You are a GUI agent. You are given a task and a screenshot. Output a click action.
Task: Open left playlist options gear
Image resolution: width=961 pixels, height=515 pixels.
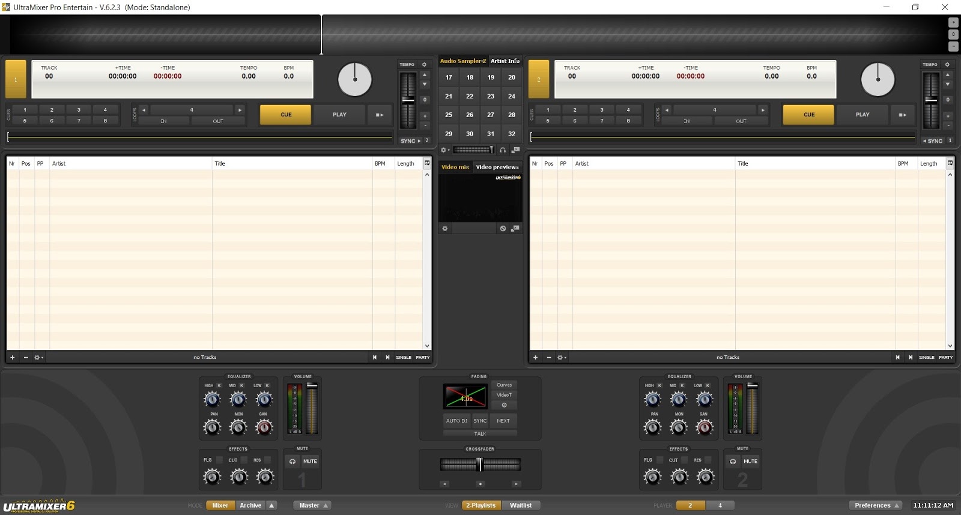pyautogui.click(x=38, y=357)
